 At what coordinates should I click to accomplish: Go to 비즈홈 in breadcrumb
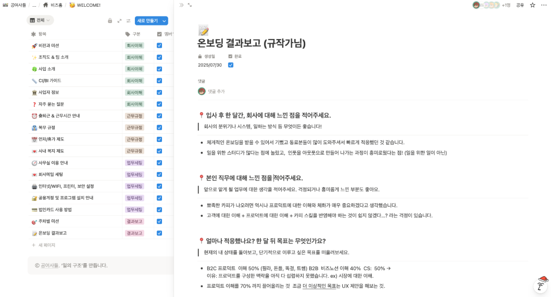(53, 5)
